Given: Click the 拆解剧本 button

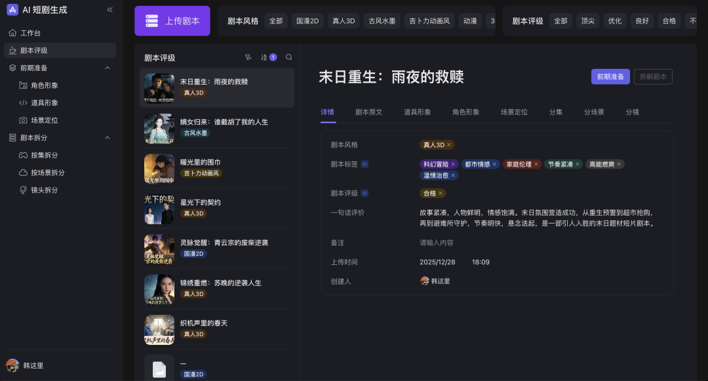Looking at the screenshot, I should 654,76.
